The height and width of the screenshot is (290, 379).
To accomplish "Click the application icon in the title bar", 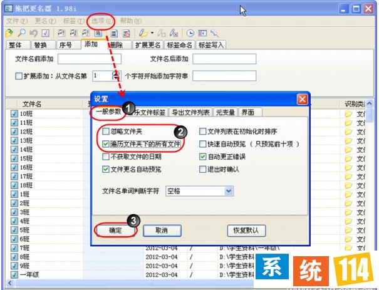I will click(x=9, y=9).
